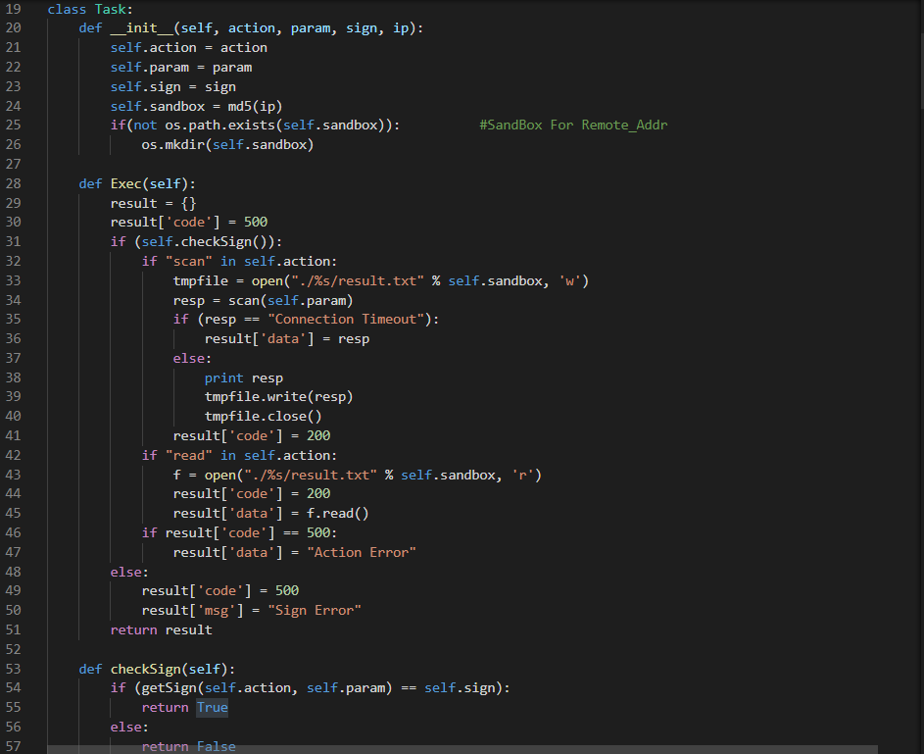The width and height of the screenshot is (924, 754).
Task: Click the "else:" keyword on line 37
Action: [192, 359]
